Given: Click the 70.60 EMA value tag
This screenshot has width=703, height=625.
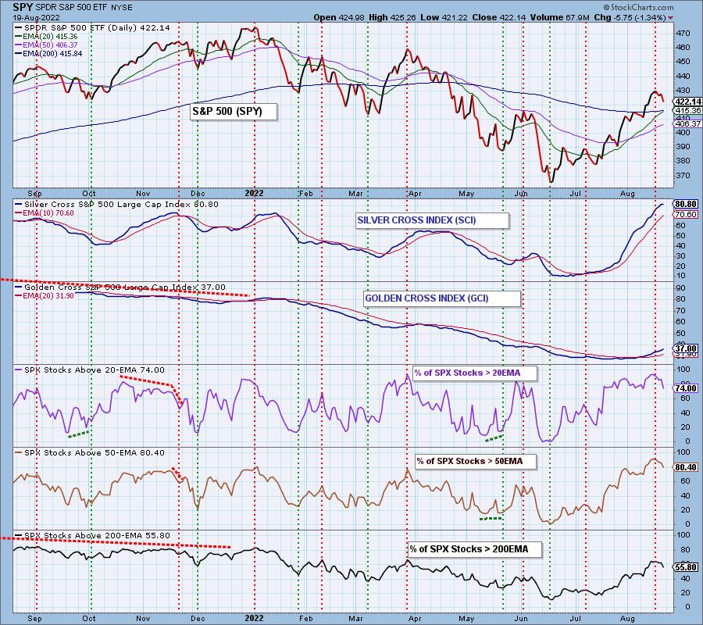Looking at the screenshot, I should 686,215.
